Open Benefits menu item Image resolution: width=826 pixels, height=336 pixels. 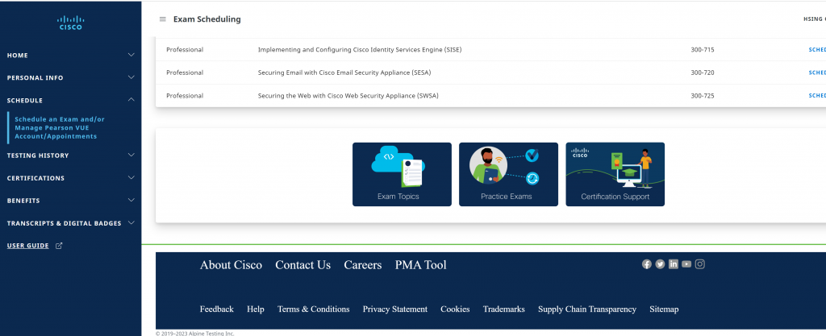23,201
